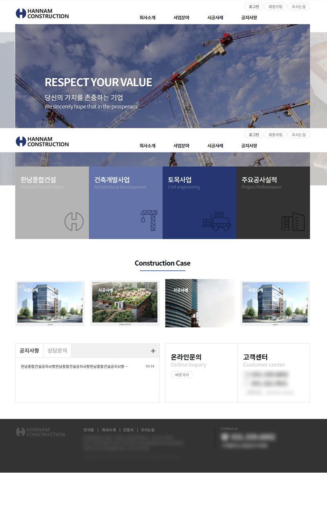Image resolution: width=327 pixels, height=521 pixels.
Task: Click the 고객센터 Customer center heading
Action: click(x=255, y=357)
